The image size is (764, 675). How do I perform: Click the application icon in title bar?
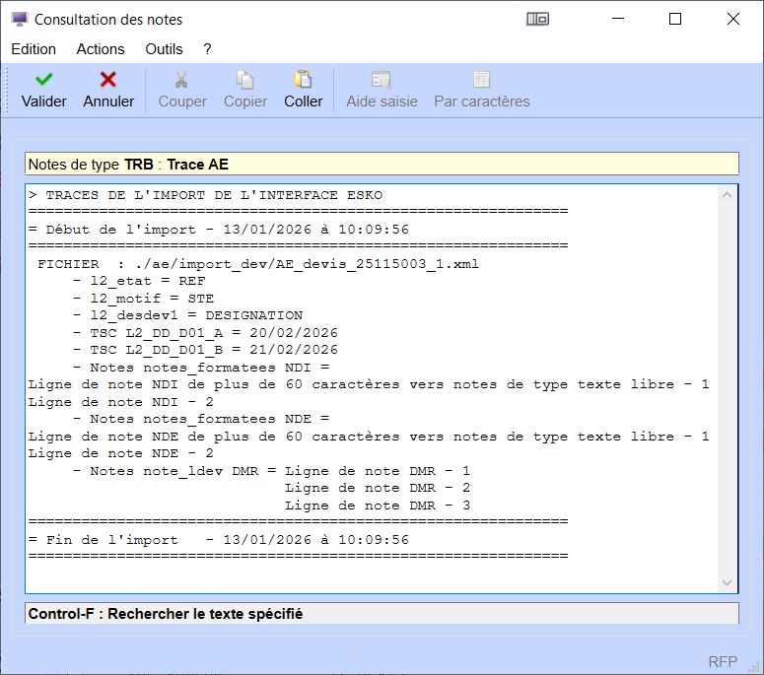[19, 19]
